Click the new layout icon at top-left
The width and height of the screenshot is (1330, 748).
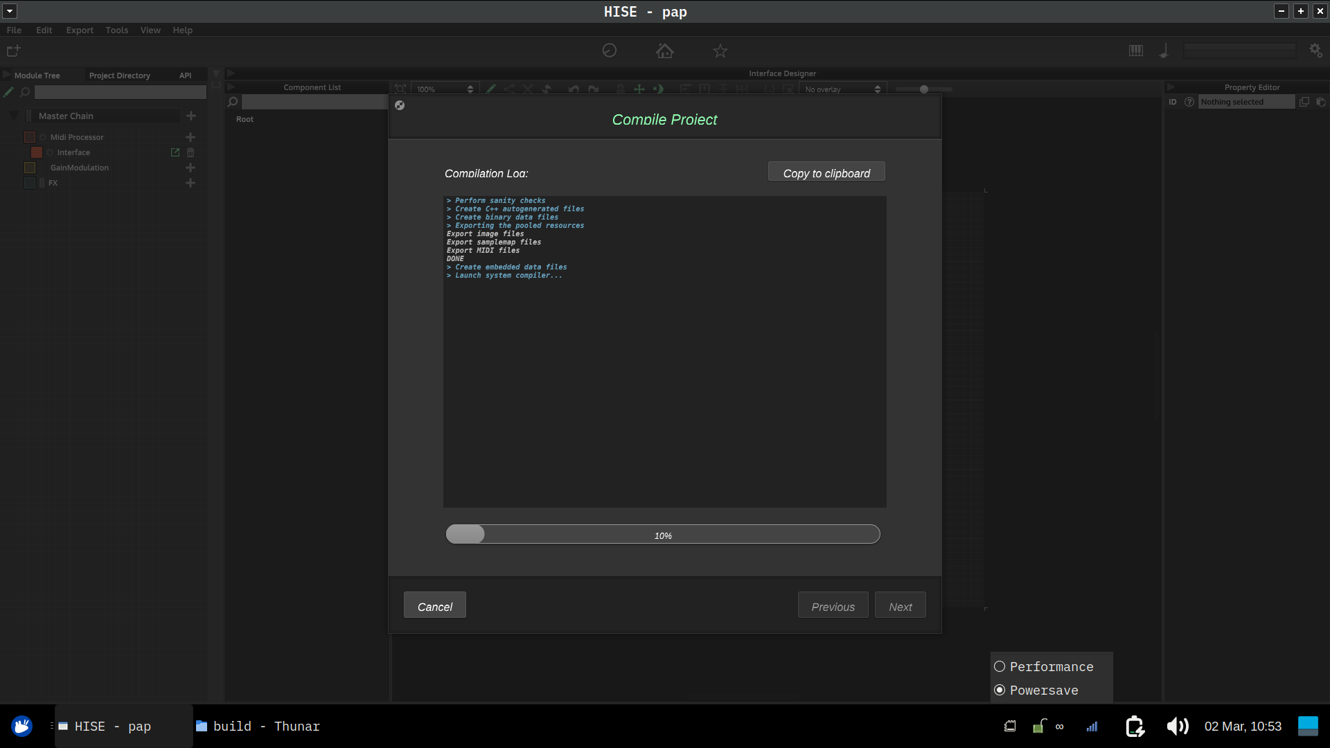click(13, 51)
